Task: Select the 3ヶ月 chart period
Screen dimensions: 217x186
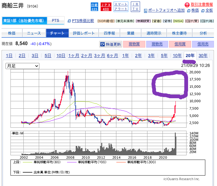Action: click(99, 56)
